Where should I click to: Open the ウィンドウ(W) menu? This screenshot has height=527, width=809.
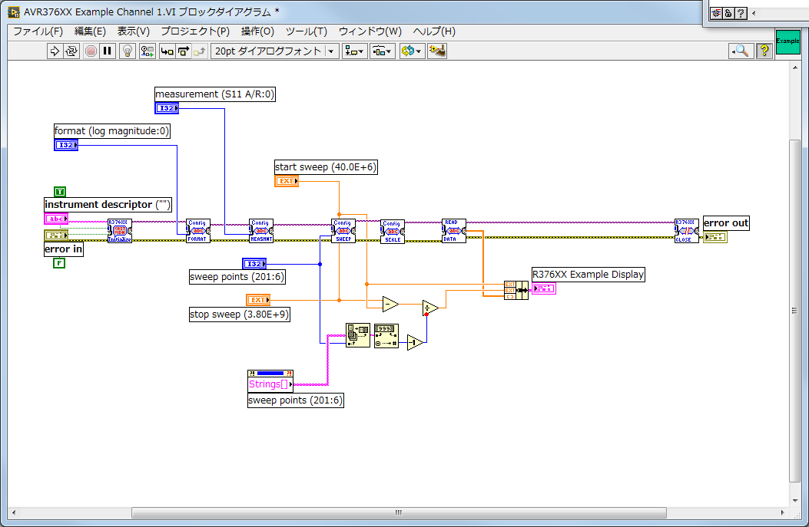coord(370,31)
